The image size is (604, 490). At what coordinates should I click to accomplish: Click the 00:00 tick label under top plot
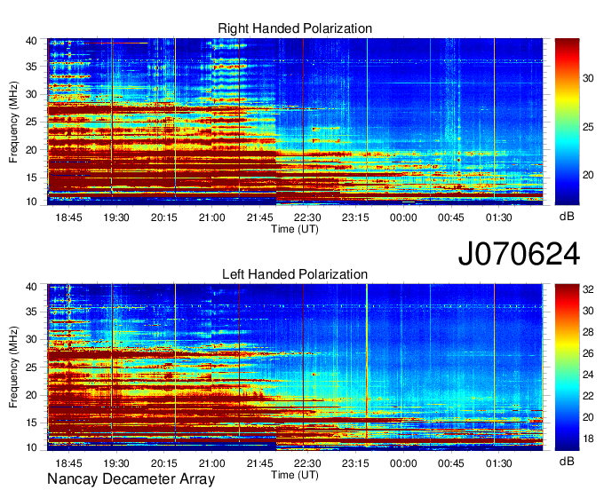point(403,217)
